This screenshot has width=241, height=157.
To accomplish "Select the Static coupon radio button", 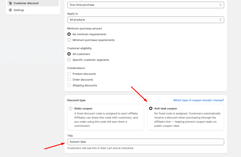I will click(x=71, y=108).
